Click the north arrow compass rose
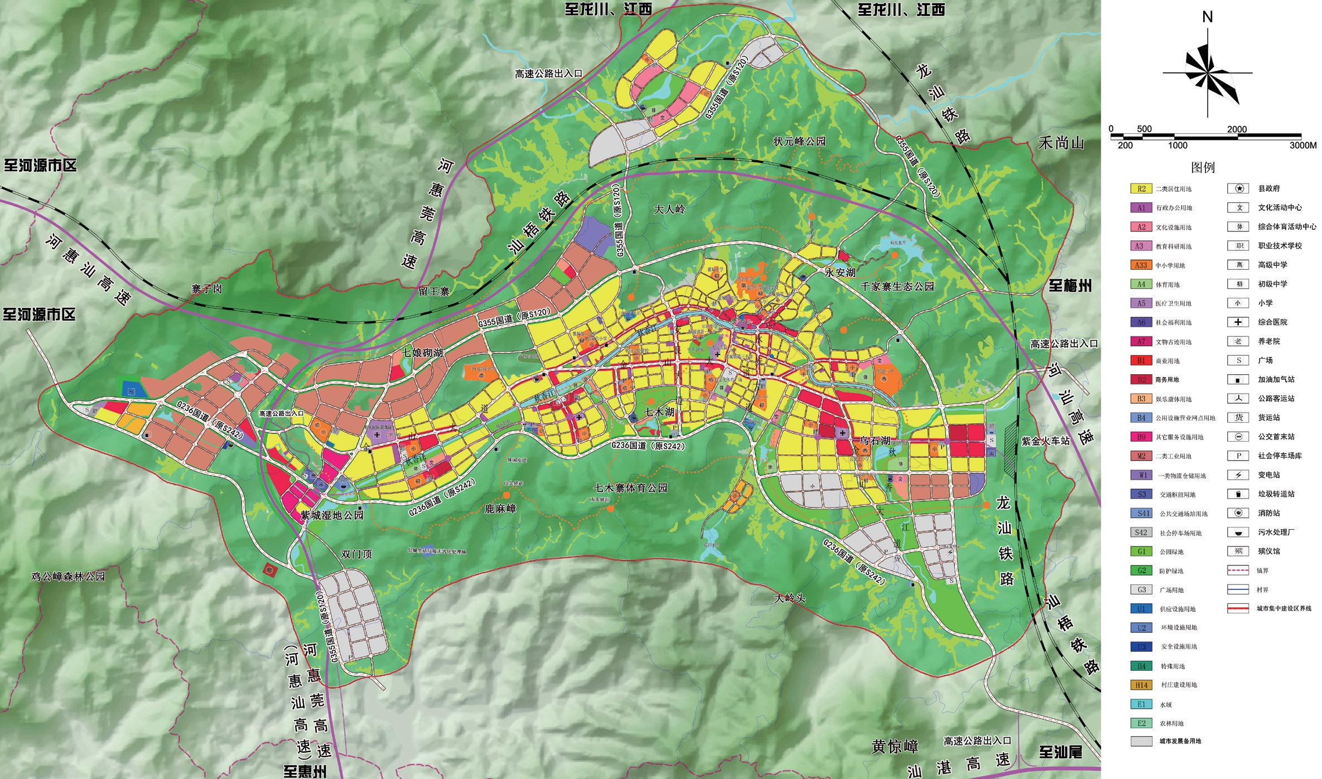1322x779 pixels. pos(1208,72)
